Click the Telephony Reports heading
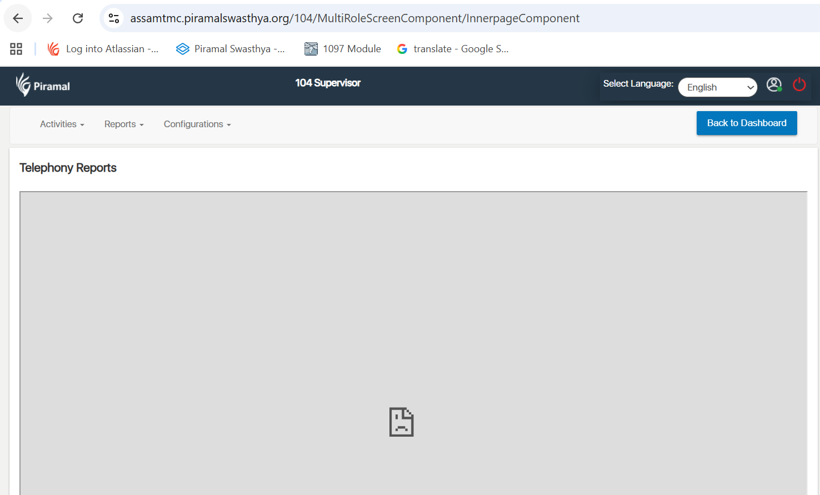 [x=68, y=168]
